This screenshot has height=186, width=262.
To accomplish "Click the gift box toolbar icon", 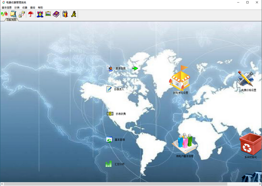I will [65, 14].
